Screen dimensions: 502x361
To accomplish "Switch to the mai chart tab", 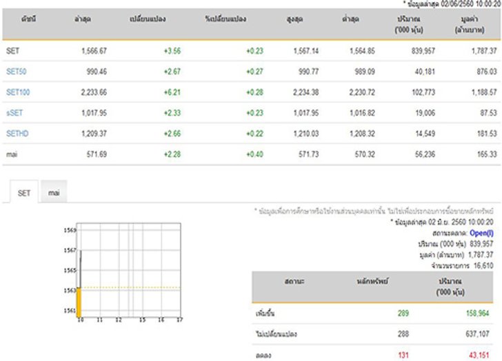I will point(54,192).
